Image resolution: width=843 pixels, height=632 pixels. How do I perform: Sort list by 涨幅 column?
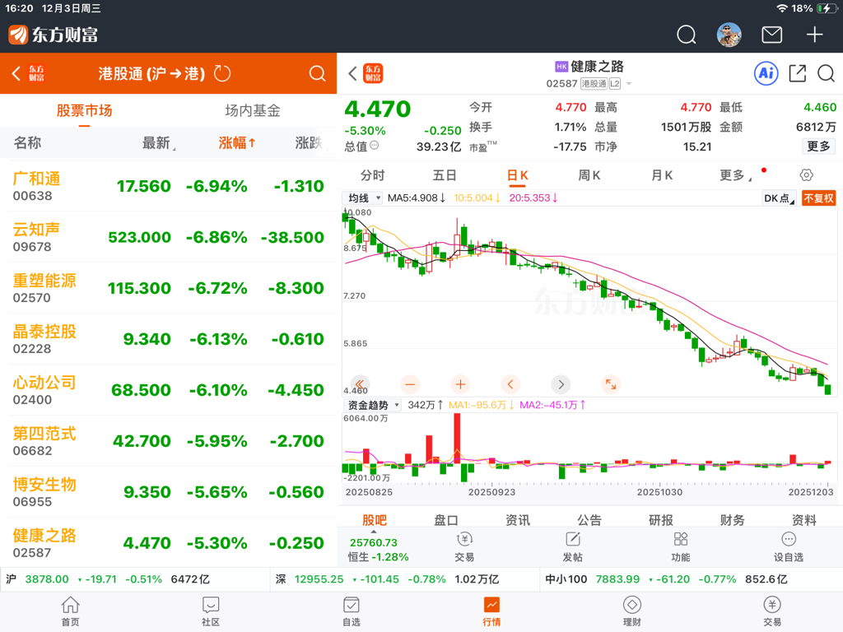pyautogui.click(x=237, y=143)
